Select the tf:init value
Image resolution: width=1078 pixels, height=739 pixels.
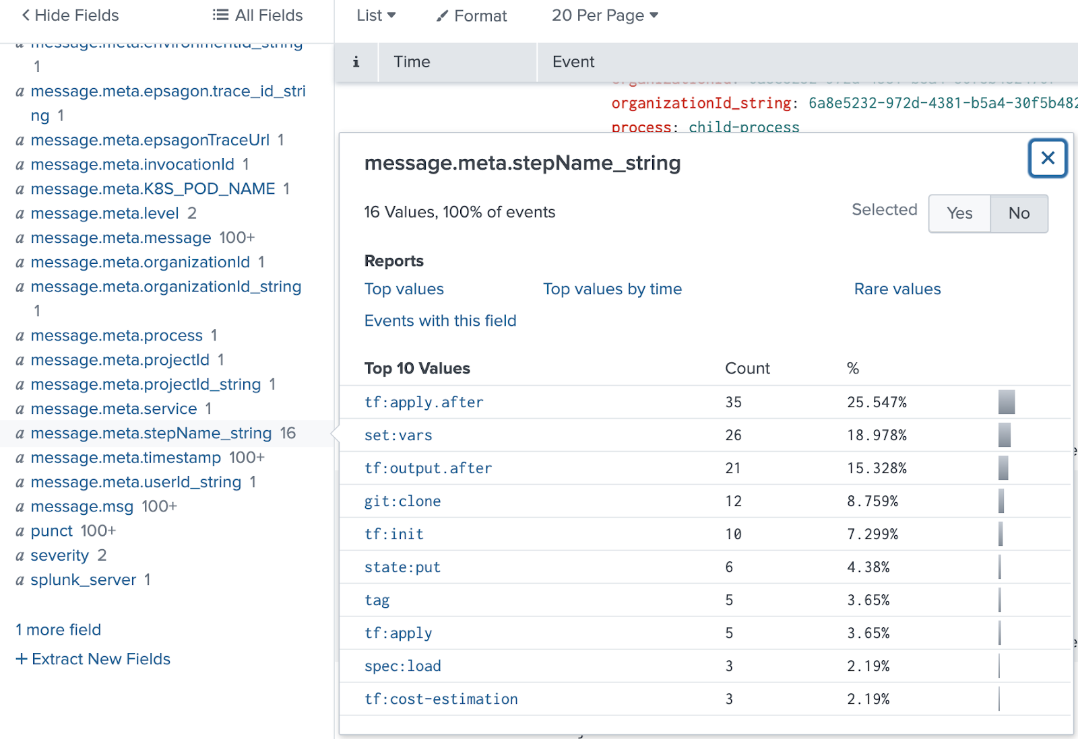click(394, 534)
